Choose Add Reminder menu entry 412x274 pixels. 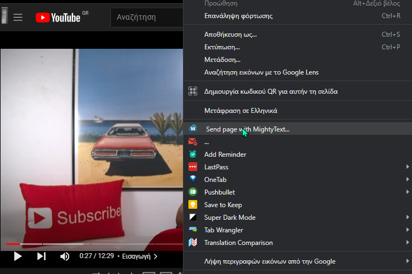297,155
